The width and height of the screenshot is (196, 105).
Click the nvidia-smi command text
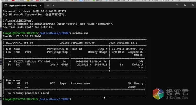pyautogui.click(x=80, y=33)
